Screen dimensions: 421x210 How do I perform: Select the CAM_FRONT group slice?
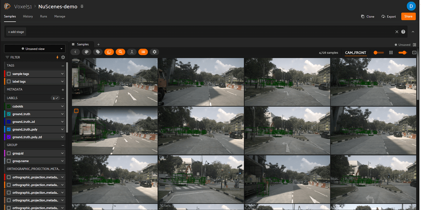point(355,52)
